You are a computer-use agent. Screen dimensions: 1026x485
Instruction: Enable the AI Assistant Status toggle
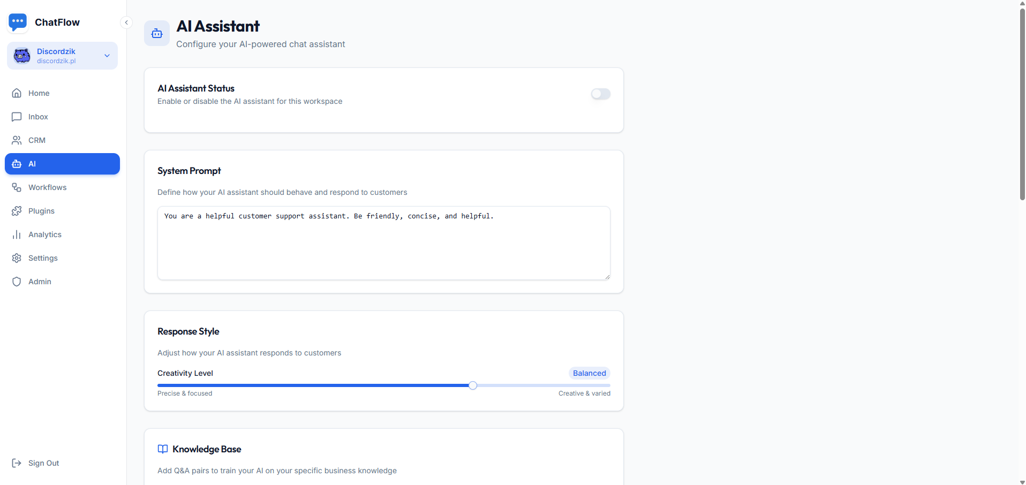(x=600, y=94)
